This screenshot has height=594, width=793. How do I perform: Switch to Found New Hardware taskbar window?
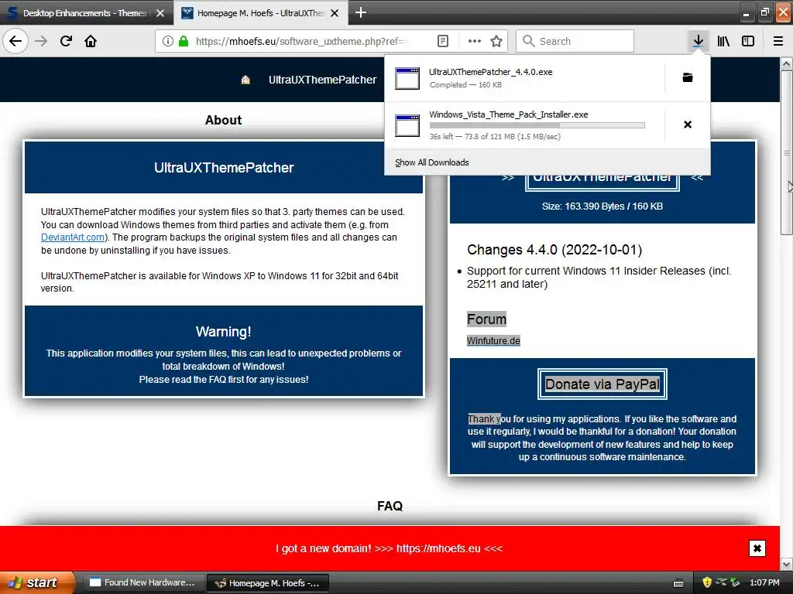coord(143,583)
